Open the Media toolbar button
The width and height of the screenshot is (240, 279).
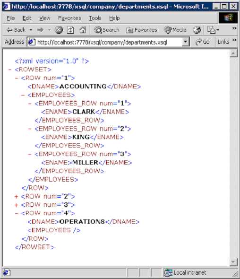click(x=175, y=30)
